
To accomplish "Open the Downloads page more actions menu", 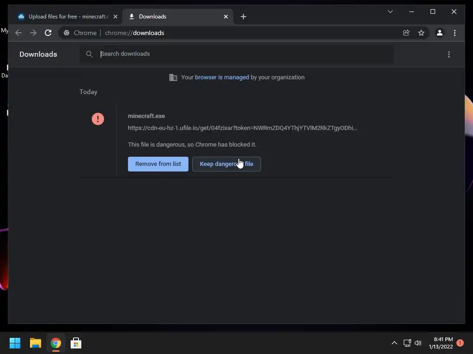I will 449,54.
